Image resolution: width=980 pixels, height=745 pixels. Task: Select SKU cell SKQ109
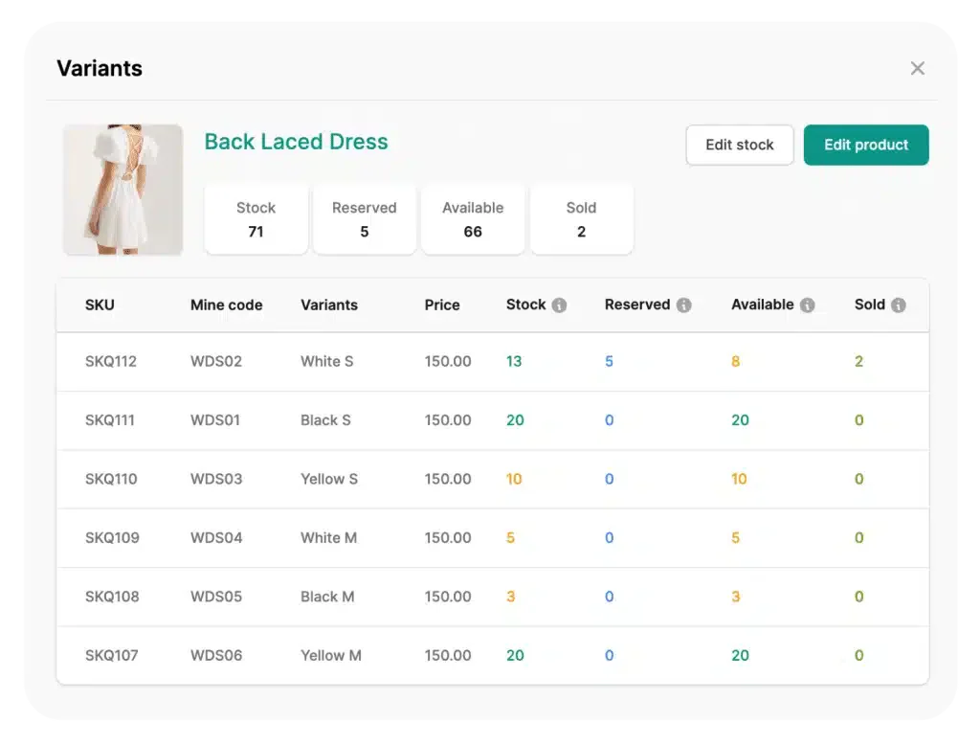[113, 538]
